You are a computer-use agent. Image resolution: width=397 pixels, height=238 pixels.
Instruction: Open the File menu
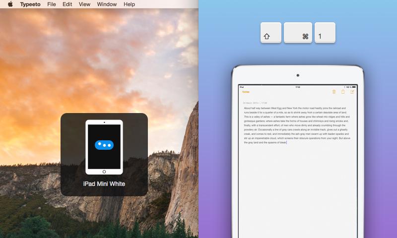click(x=52, y=4)
